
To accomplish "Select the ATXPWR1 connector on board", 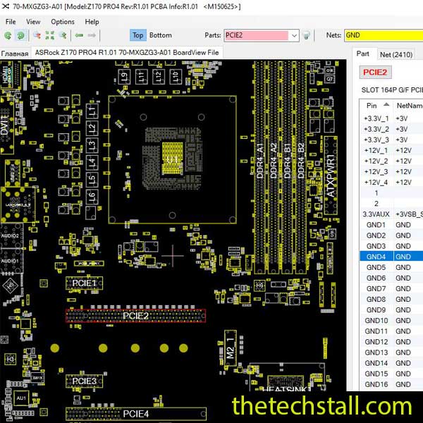I will tap(329, 170).
